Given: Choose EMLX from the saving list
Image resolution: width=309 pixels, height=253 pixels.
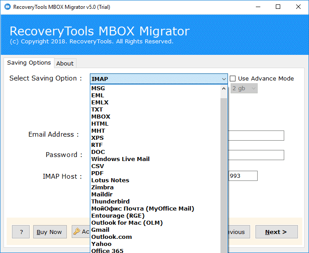Looking at the screenshot, I should click(x=155, y=102).
